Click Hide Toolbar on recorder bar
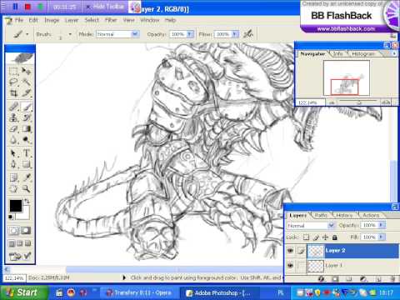400x300 pixels. [x=105, y=7]
